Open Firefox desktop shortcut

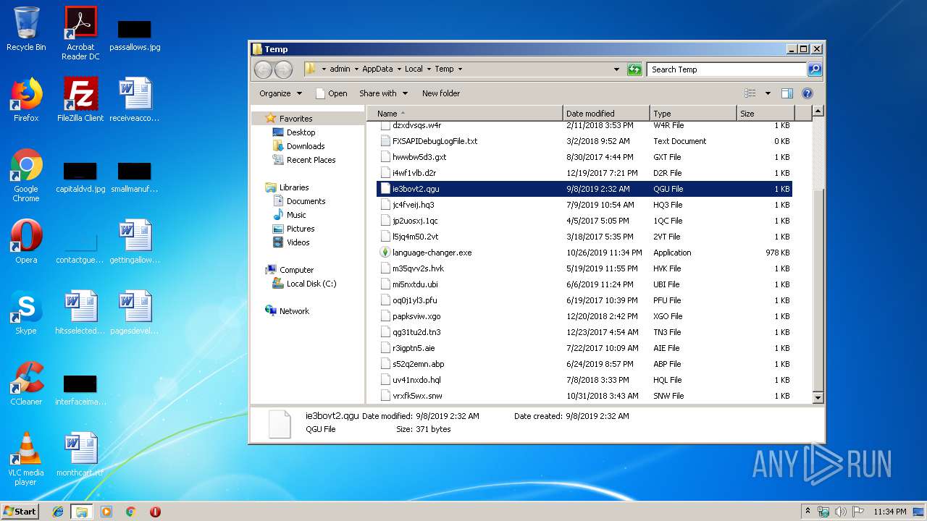click(x=26, y=100)
